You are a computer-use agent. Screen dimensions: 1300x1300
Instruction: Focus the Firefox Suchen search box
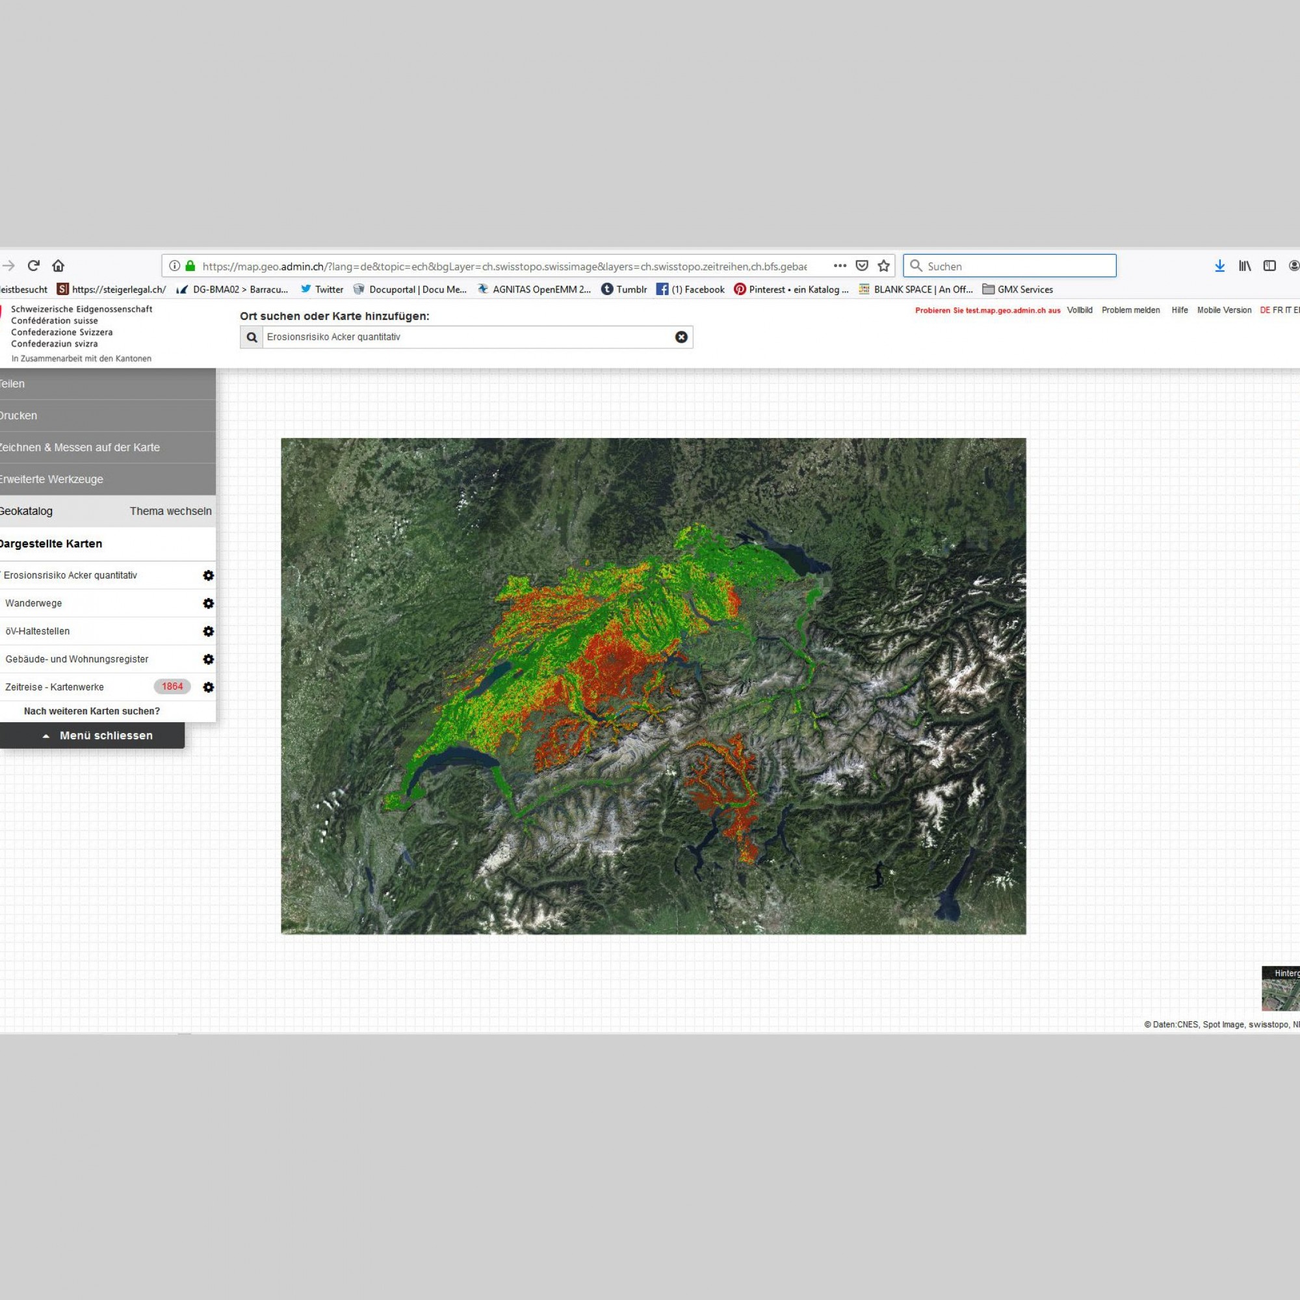pos(1009,266)
